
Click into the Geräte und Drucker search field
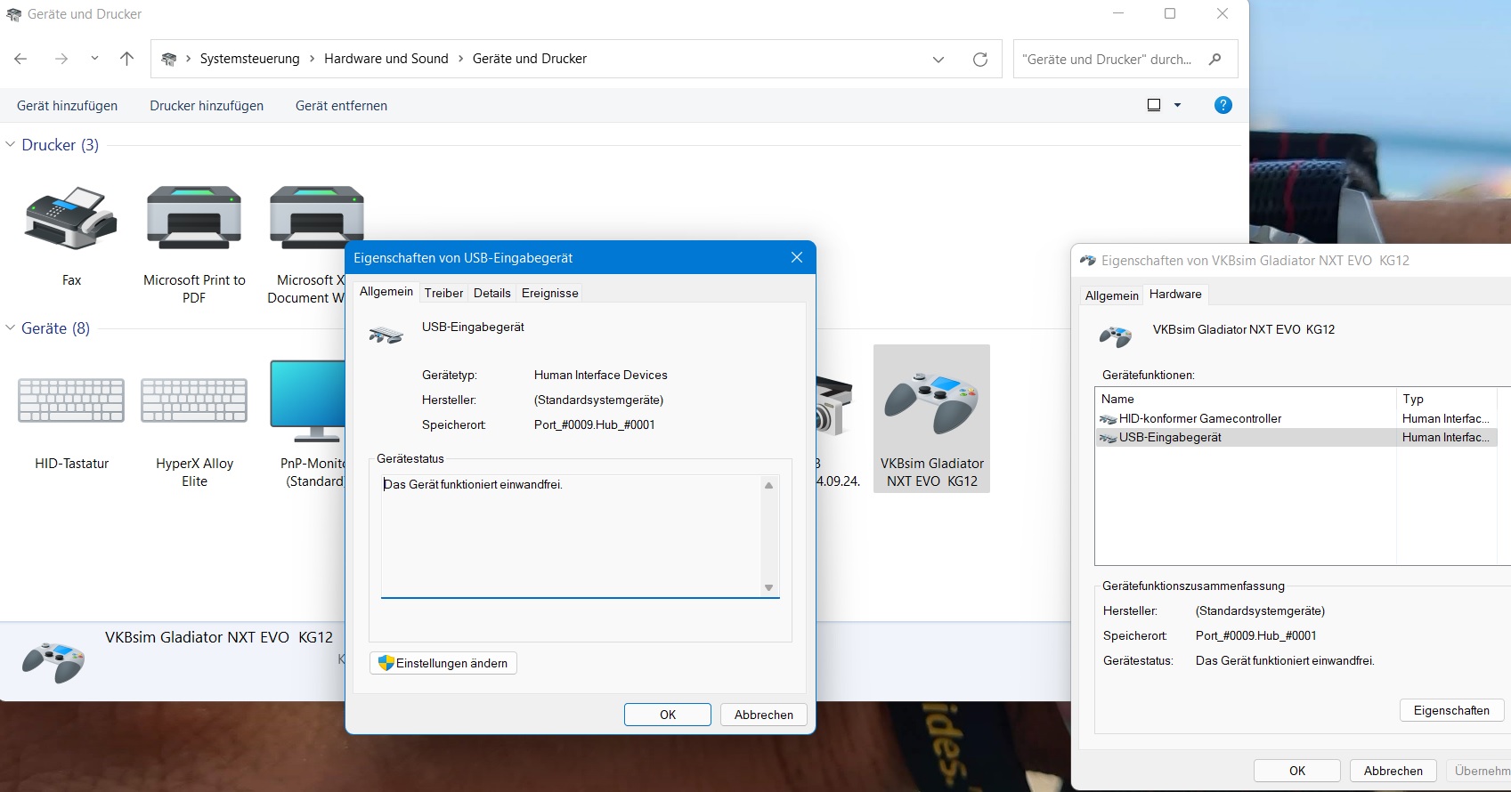1108,59
